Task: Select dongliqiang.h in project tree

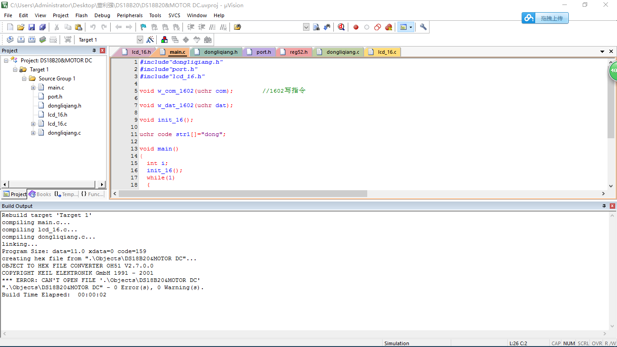Action: [65, 106]
